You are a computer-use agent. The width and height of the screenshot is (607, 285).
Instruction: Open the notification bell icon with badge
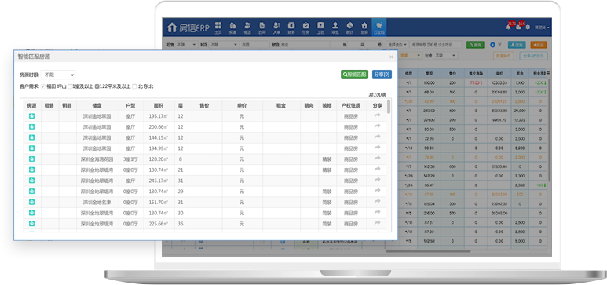[508, 27]
